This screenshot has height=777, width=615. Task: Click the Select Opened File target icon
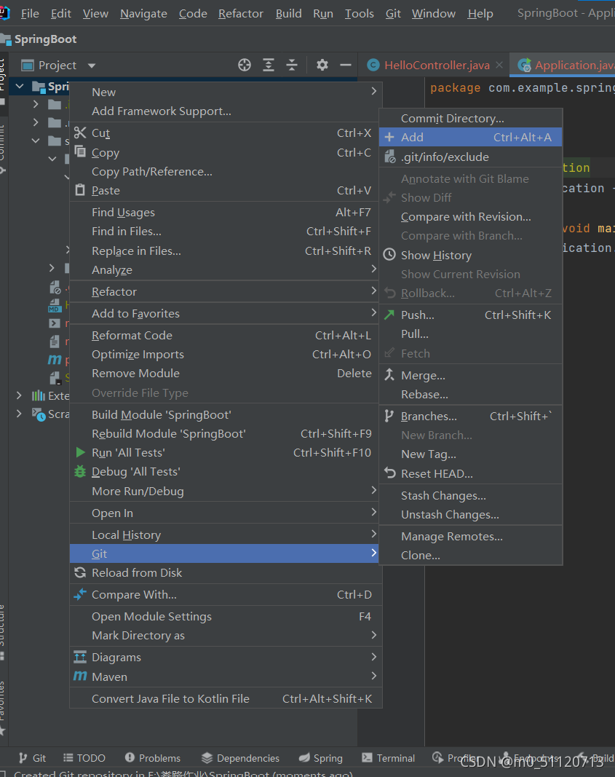coord(245,65)
